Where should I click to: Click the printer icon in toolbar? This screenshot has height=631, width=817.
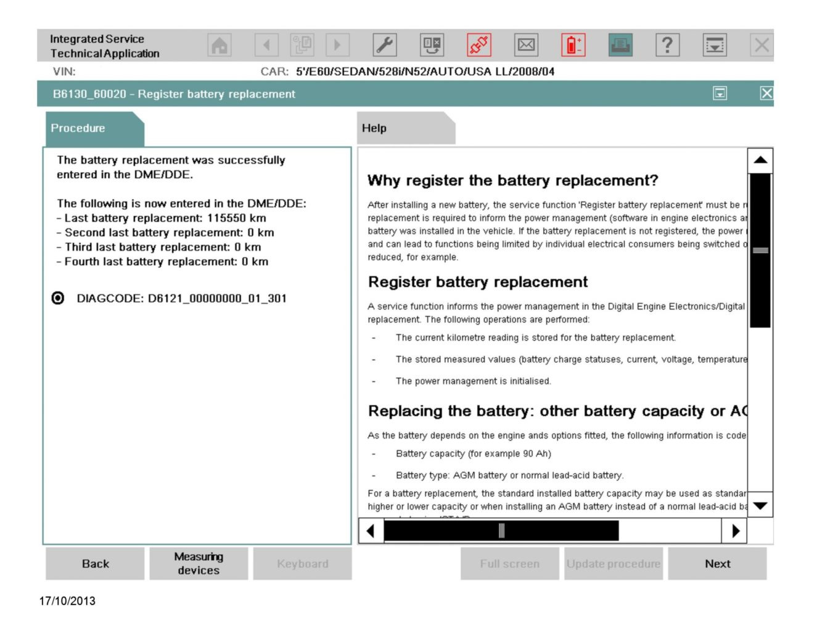(620, 45)
